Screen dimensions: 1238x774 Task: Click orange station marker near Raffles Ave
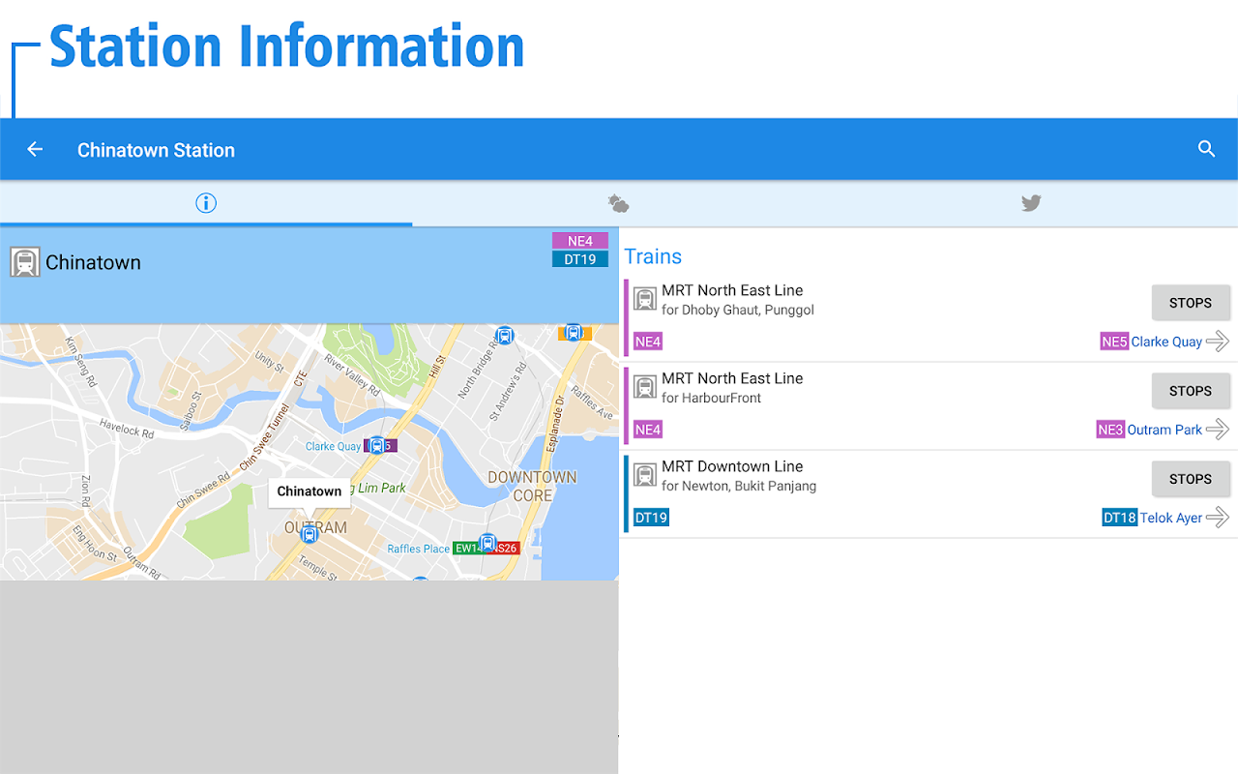[x=574, y=333]
